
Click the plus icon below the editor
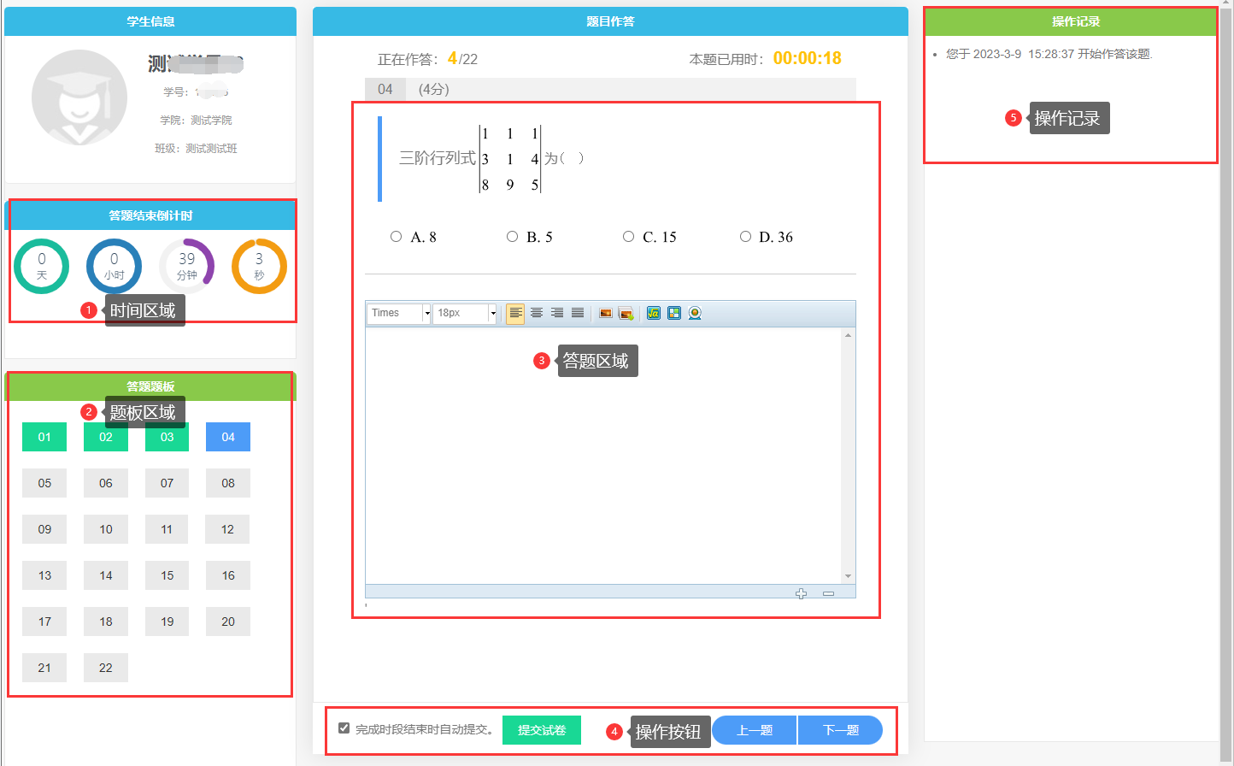click(x=801, y=593)
